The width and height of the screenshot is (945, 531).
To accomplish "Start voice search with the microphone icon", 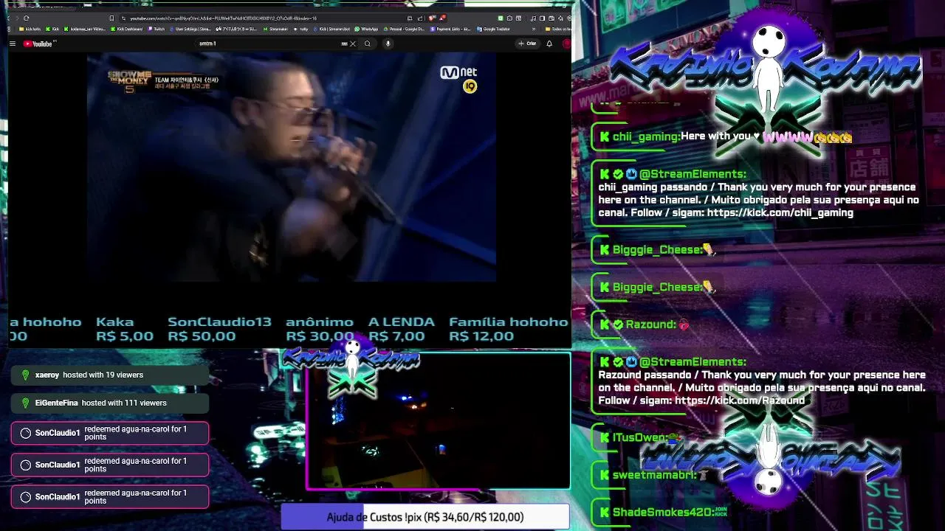I will tap(388, 44).
